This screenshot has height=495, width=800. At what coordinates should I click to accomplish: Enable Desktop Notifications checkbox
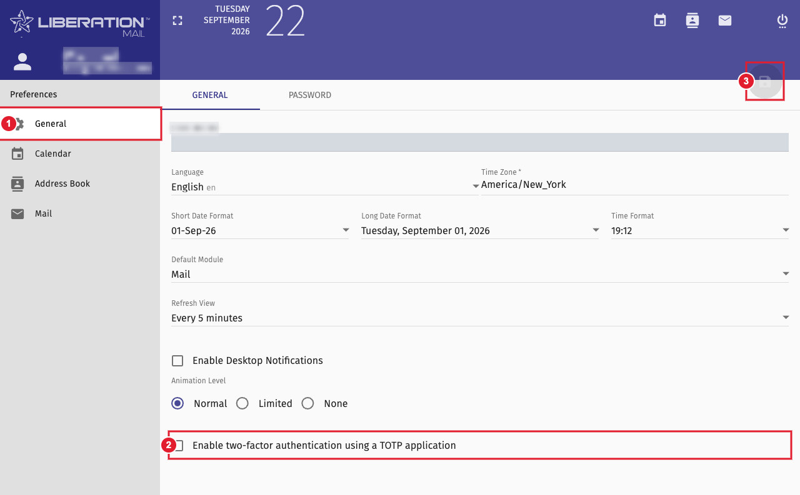coord(177,361)
